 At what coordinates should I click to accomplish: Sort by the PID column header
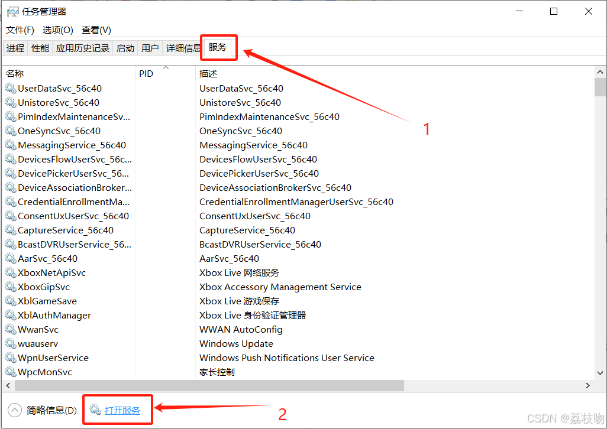pyautogui.click(x=165, y=73)
